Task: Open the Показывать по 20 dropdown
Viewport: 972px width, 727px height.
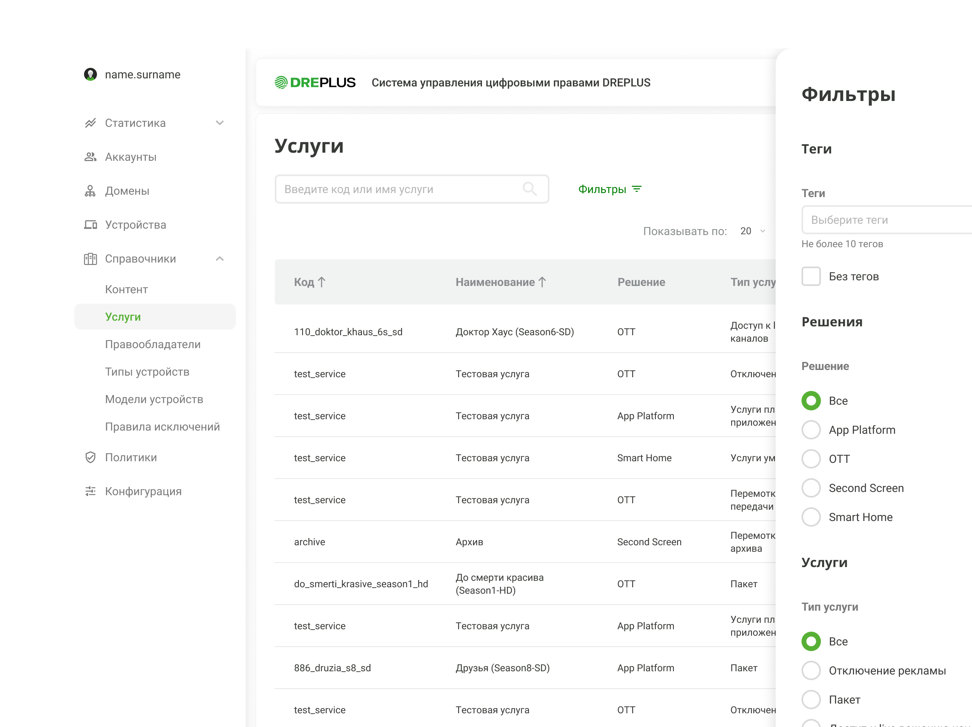Action: coord(753,231)
